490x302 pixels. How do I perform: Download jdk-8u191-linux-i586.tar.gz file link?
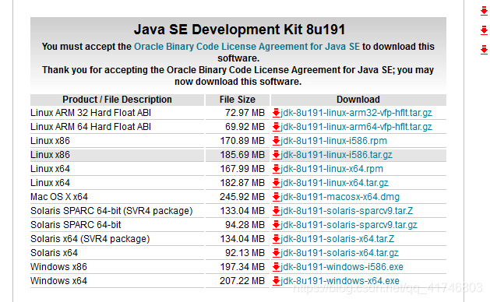point(337,155)
